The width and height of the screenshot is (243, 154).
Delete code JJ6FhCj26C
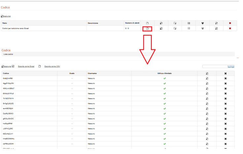click(226, 129)
